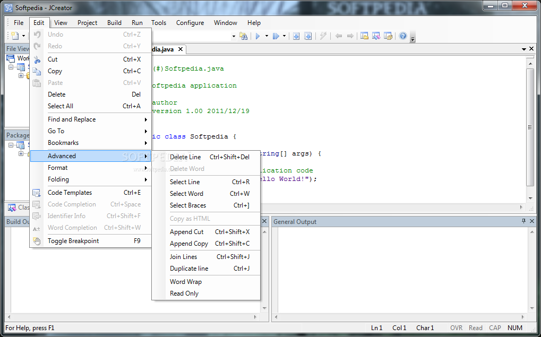The width and height of the screenshot is (541, 337).
Task: Open the Bookmarks submenu
Action: click(x=91, y=143)
